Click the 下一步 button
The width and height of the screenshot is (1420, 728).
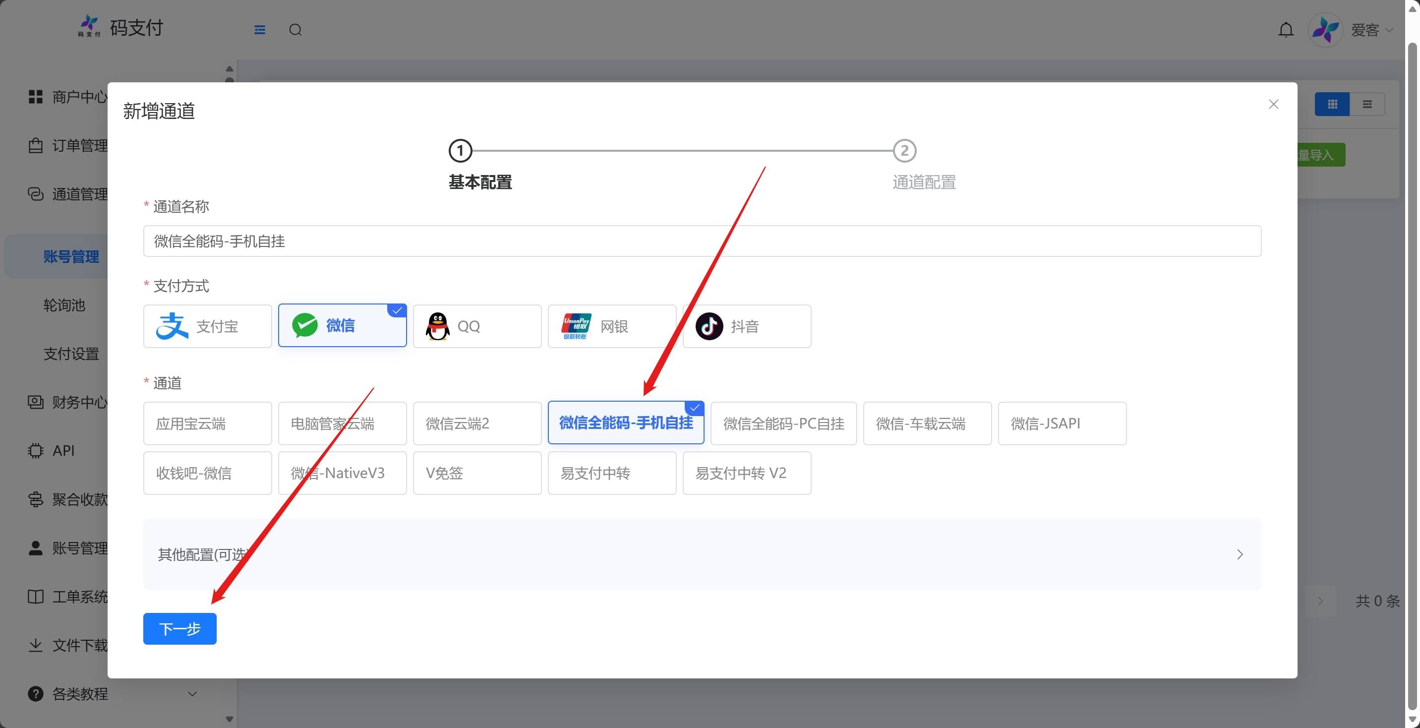point(179,629)
